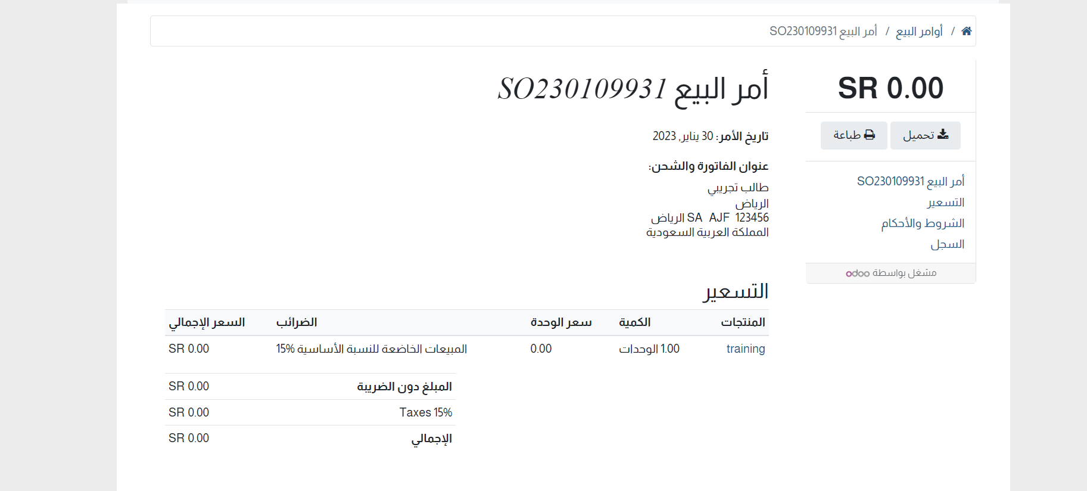Go to أوامر البيع in the breadcrumb
1087x491 pixels.
pos(919,31)
